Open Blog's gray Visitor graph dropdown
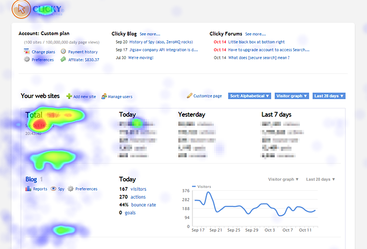The image size is (367, 249). [284, 179]
